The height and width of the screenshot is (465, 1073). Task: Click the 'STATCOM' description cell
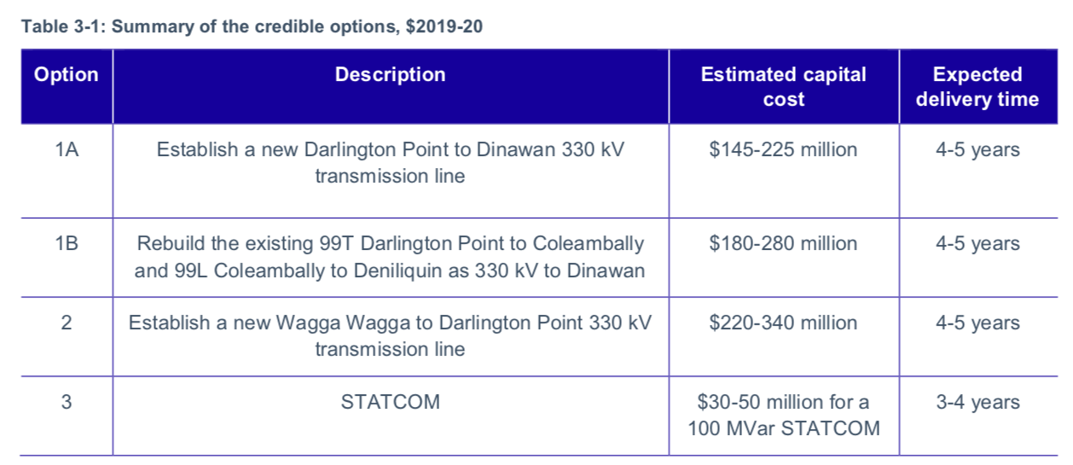(390, 403)
